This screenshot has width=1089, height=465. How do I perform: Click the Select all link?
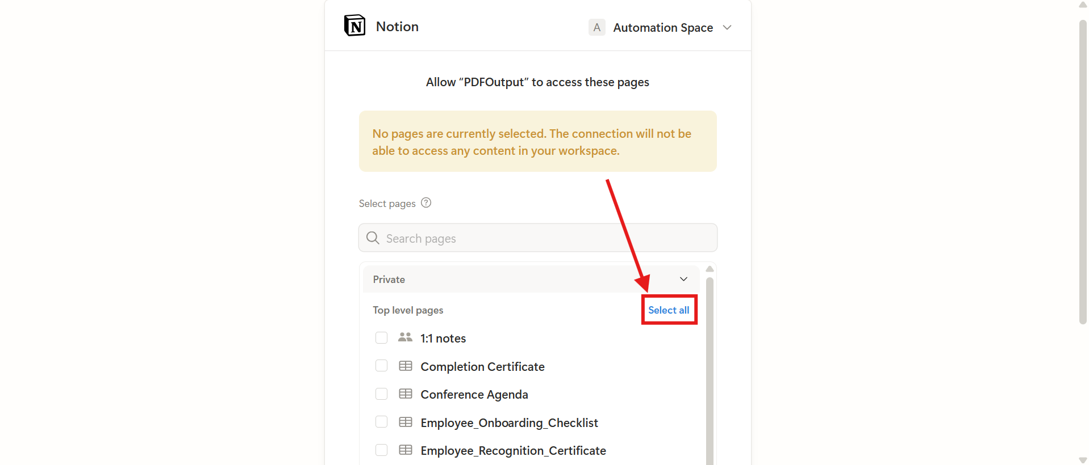coord(669,310)
